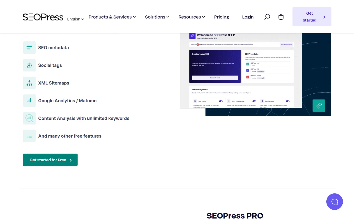The height and width of the screenshot is (221, 354).
Task: Click the Setup in 5 mins button
Action: [215, 78]
